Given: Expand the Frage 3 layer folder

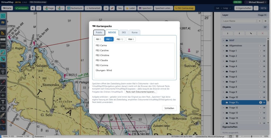Looking at the screenshot, I should point(223,61).
